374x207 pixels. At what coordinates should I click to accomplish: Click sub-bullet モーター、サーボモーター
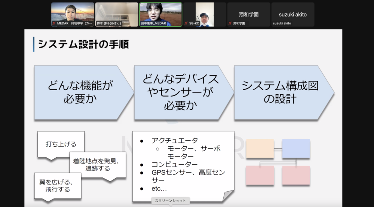pos(194,152)
